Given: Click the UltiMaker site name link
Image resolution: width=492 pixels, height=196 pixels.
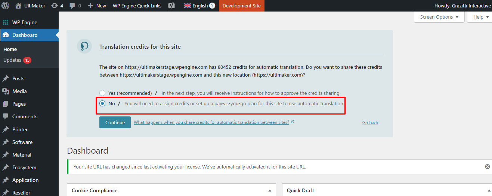Looking at the screenshot, I should [x=35, y=6].
